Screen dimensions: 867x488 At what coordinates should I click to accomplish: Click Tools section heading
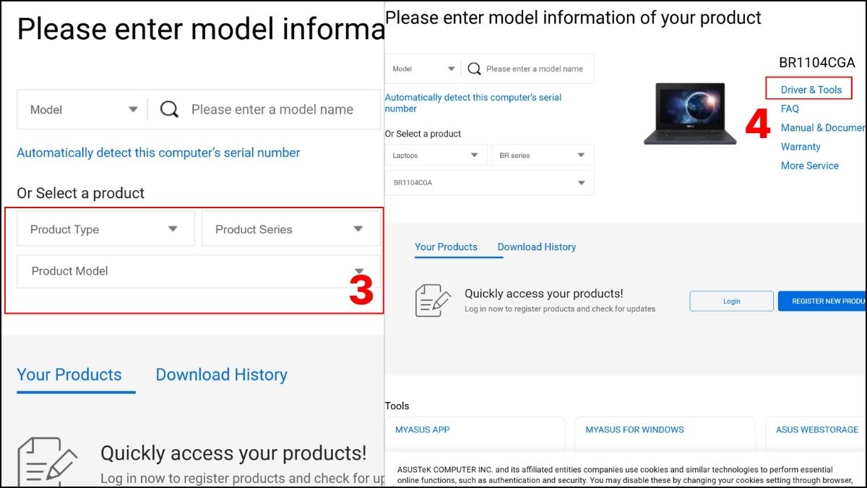(x=397, y=406)
